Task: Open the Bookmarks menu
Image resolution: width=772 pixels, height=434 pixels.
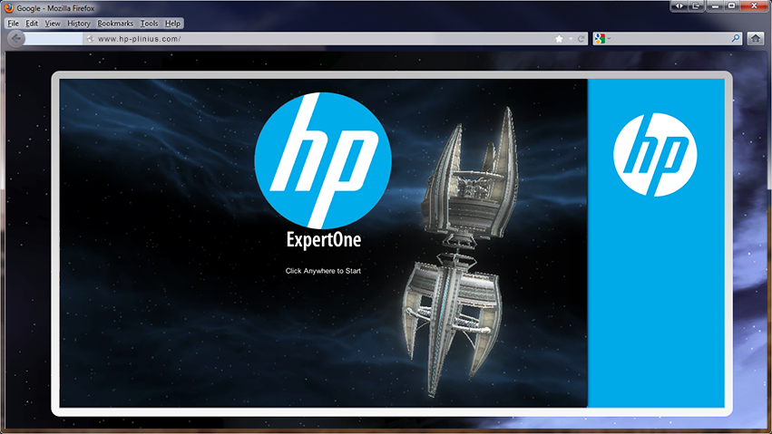Action: (x=115, y=23)
